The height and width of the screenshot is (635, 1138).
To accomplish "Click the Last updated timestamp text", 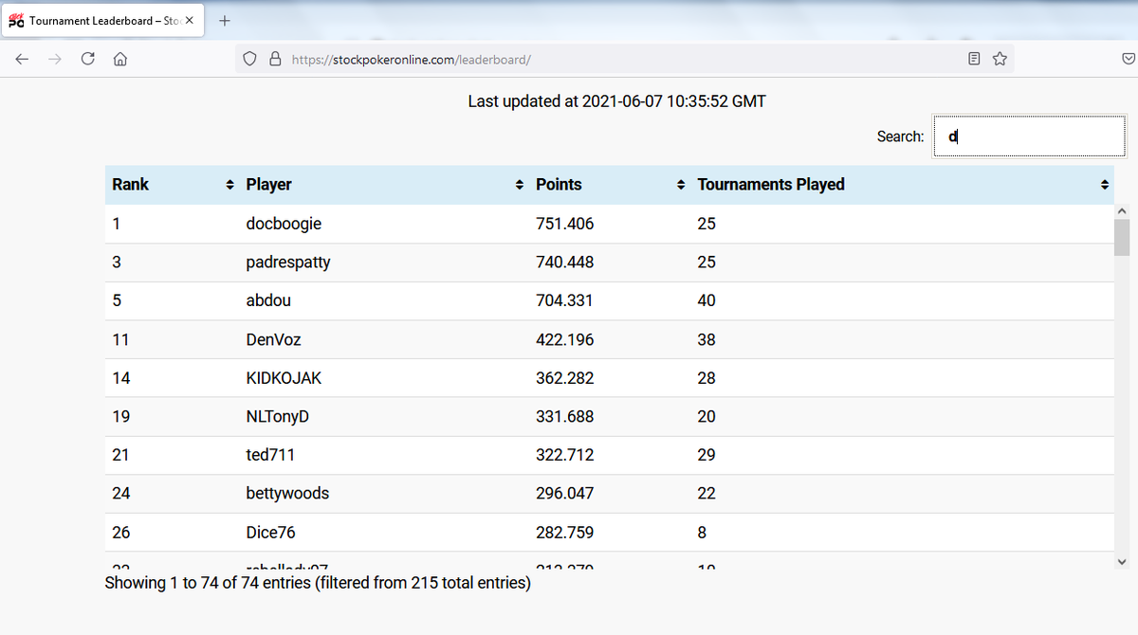I will [616, 100].
